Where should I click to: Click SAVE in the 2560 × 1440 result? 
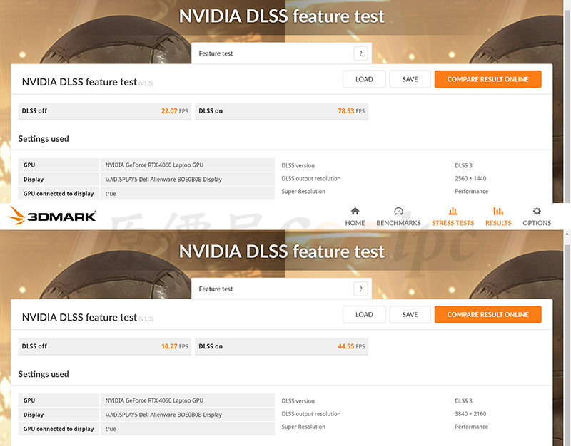click(x=410, y=79)
